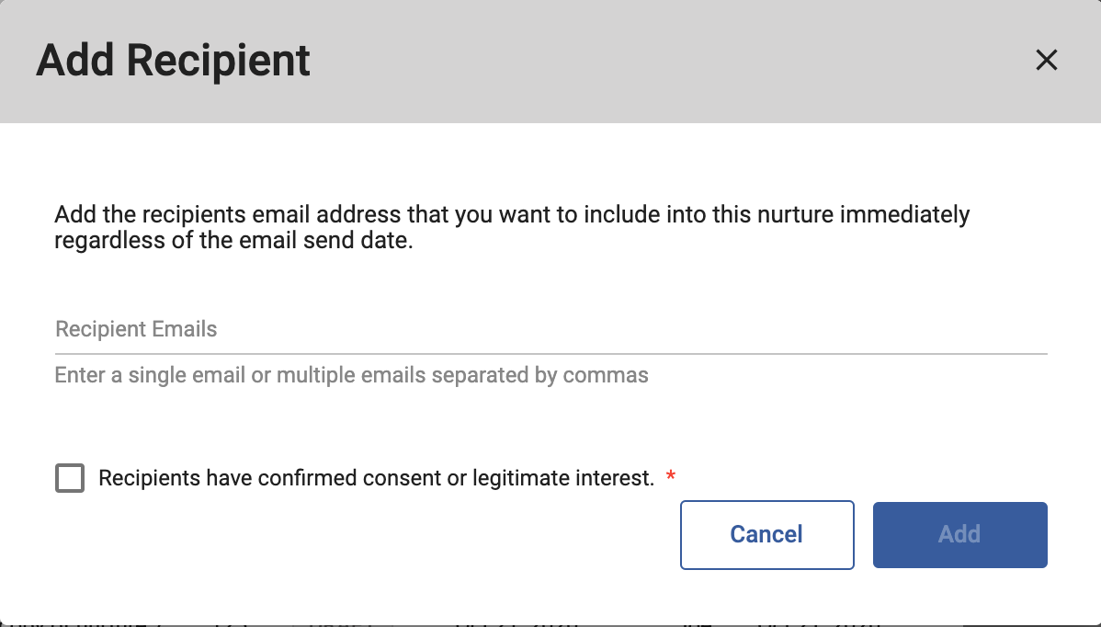This screenshot has height=627, width=1101.
Task: Click the consent or legitimate interest label
Action: (x=376, y=478)
